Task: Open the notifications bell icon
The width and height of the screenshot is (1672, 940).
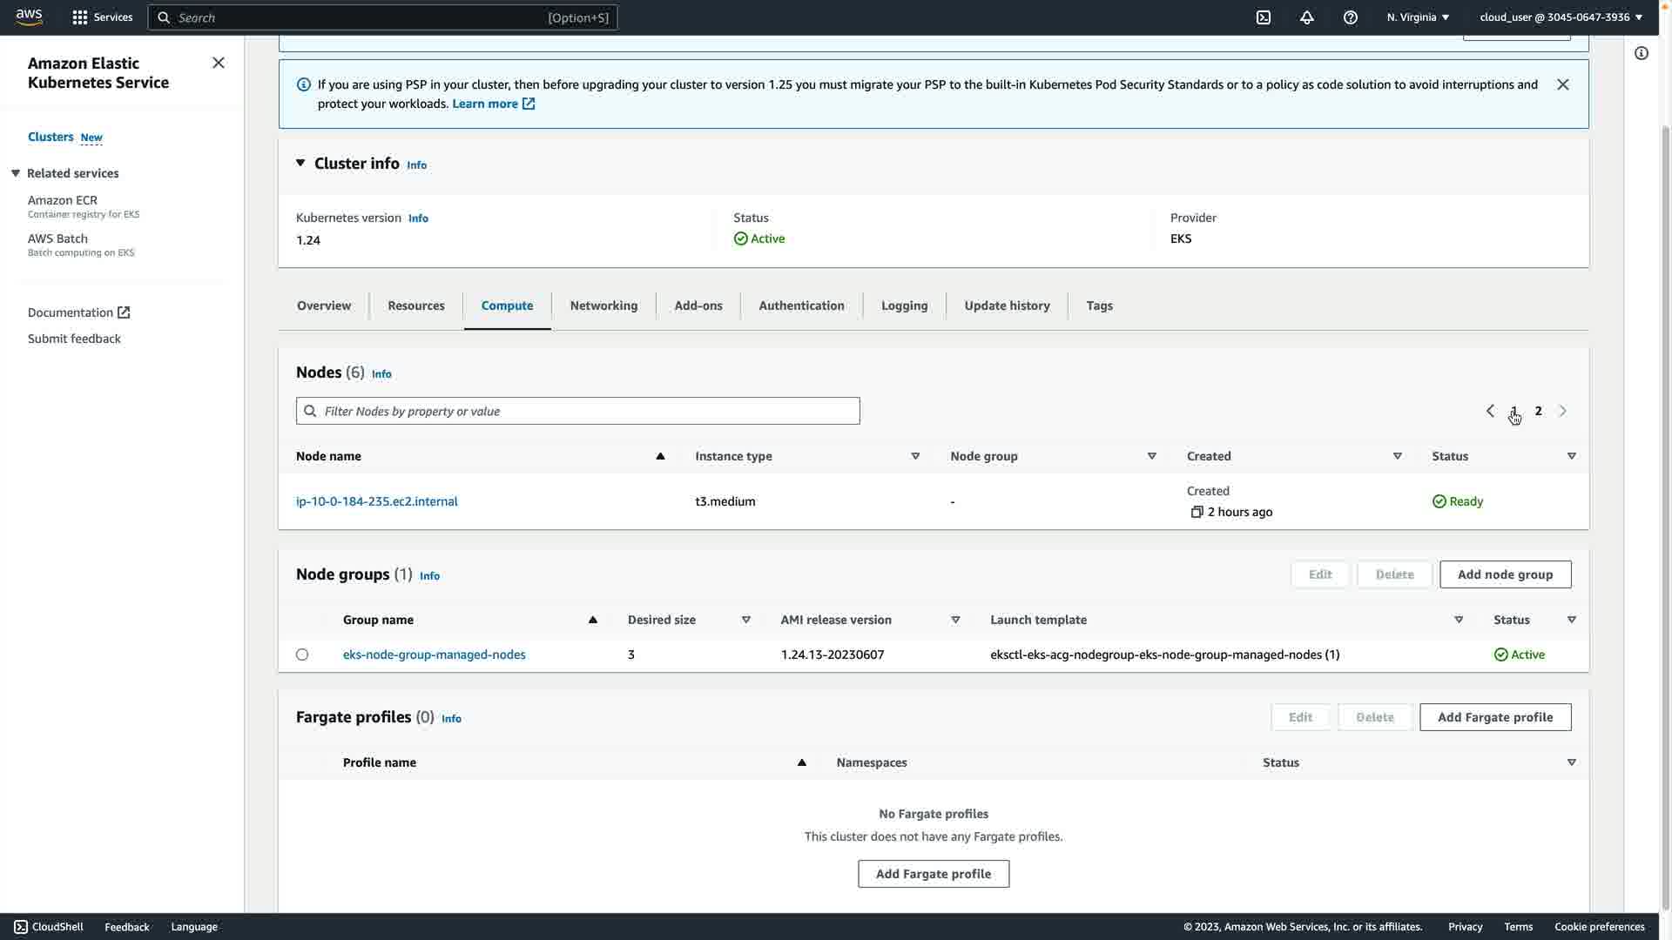Action: (x=1306, y=17)
